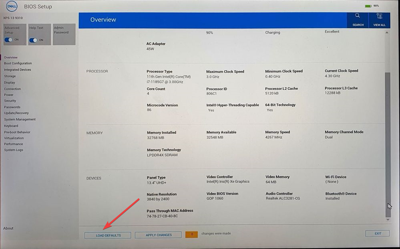Toggle the Help Text switch
The image size is (400, 249).
tap(33, 40)
